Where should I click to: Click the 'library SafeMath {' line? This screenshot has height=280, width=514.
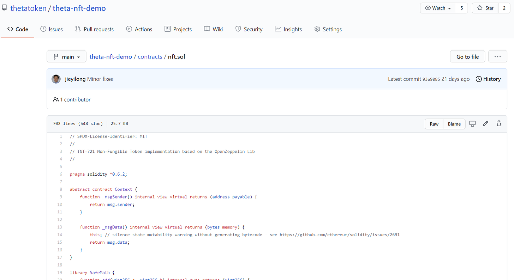point(92,273)
